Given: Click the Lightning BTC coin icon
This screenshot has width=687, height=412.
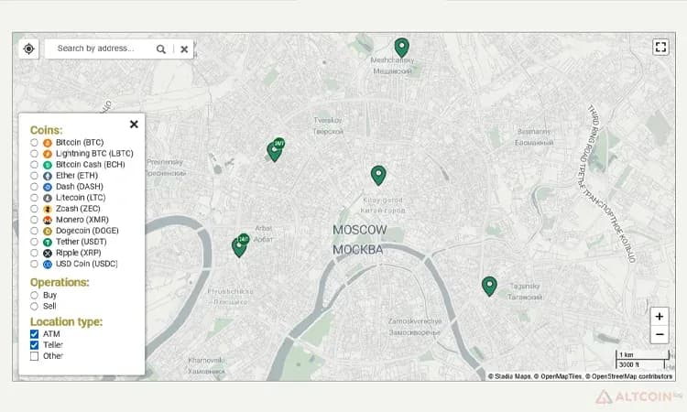Looking at the screenshot, I should 48,154.
